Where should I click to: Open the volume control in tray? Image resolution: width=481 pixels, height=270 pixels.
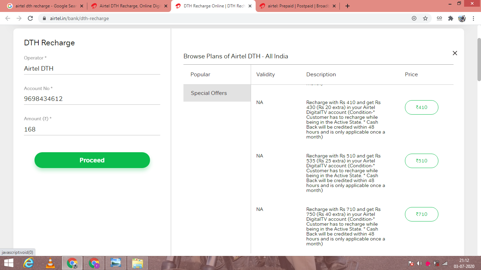tap(419, 263)
